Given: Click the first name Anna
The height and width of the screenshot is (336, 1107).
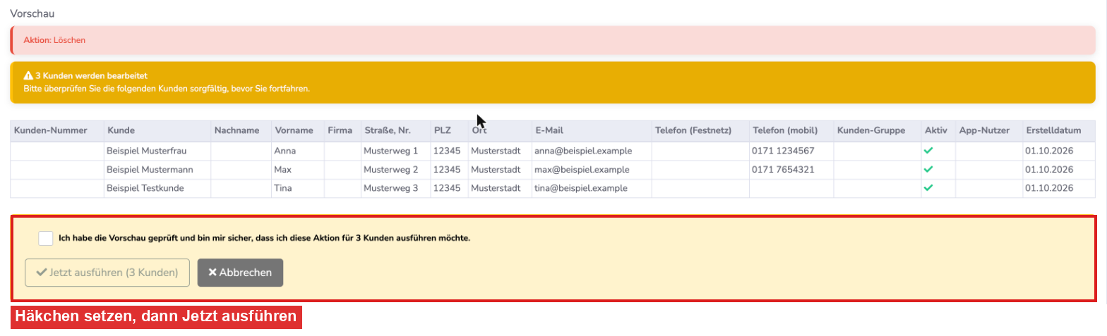Looking at the screenshot, I should [284, 151].
